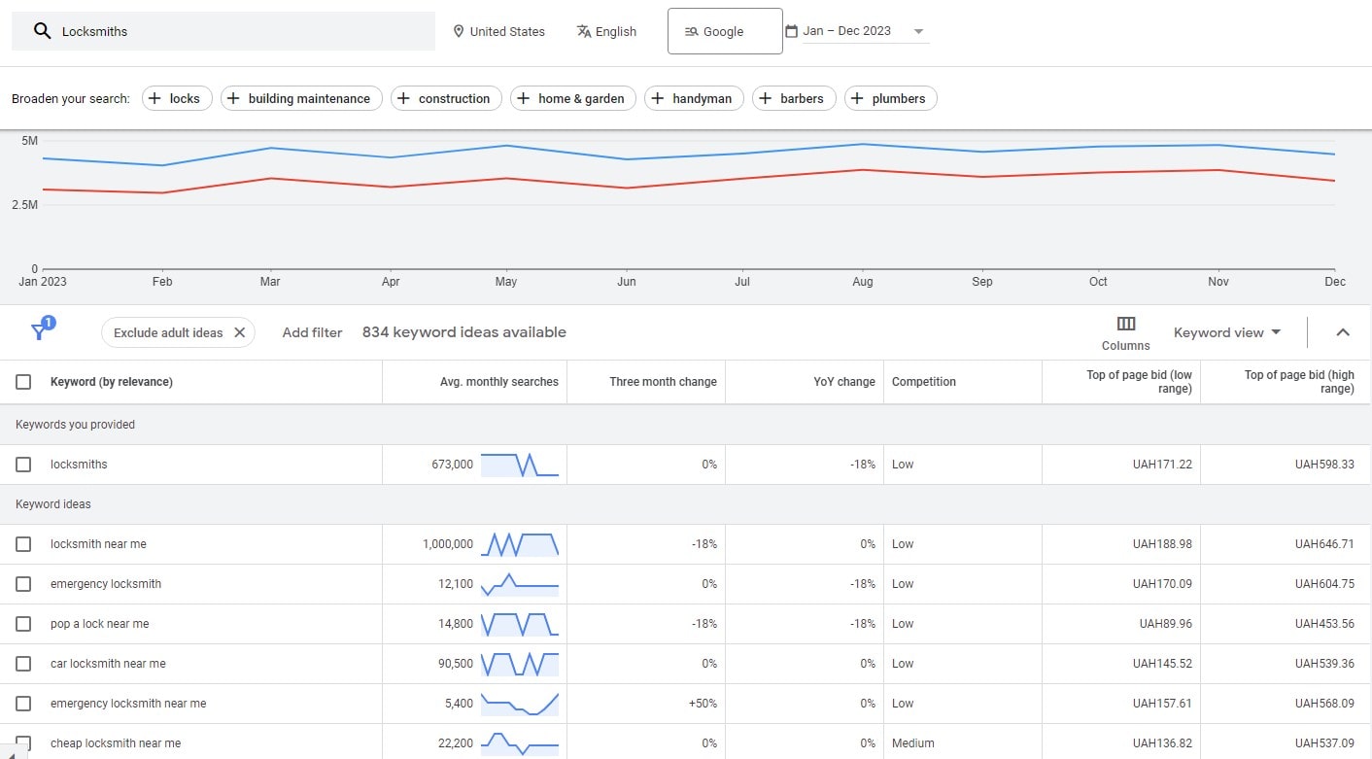Add construction to broaden search

(446, 98)
